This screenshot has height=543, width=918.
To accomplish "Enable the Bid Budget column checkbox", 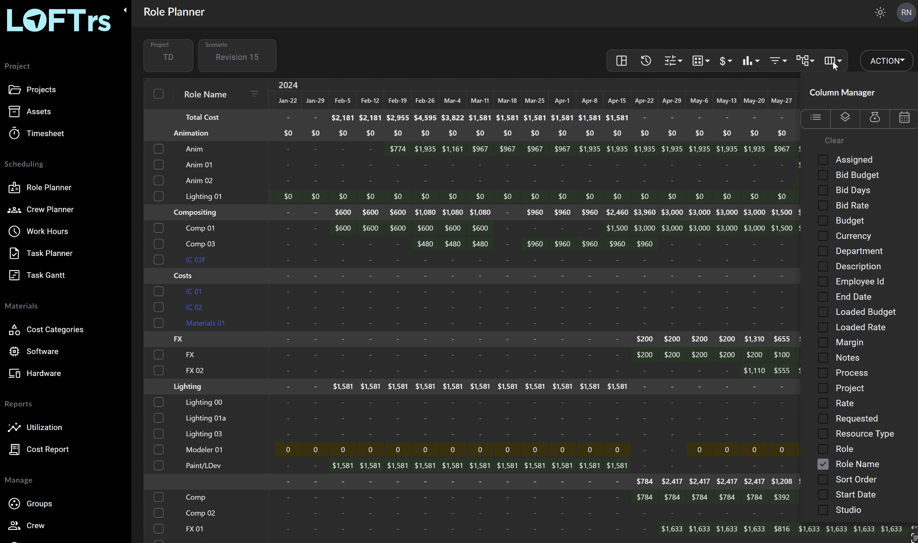I will coord(823,175).
